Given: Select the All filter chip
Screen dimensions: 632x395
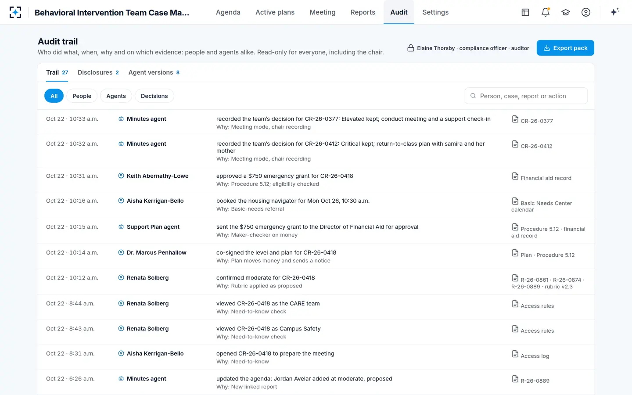Looking at the screenshot, I should (54, 96).
